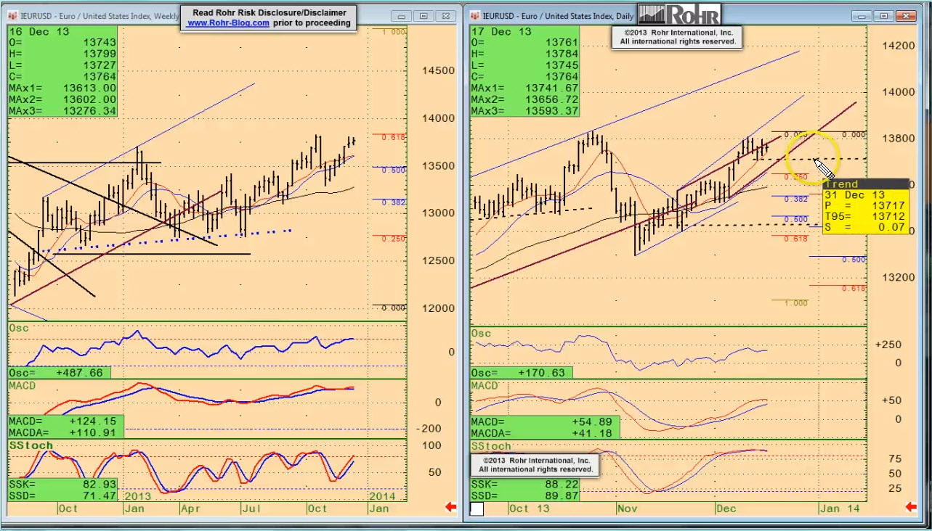Viewport: 932px width, 531px height.
Task: Click the red arrow in weekly chart corner
Action: (450, 507)
